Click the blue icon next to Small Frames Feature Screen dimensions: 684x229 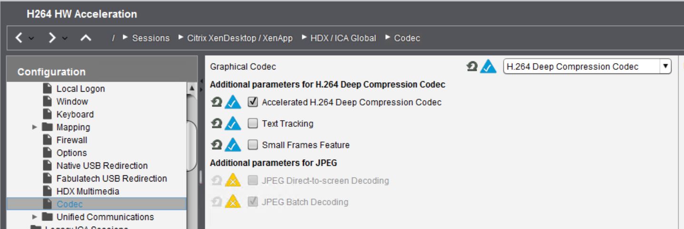point(233,145)
